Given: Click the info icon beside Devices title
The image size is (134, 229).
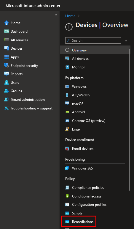Looking at the screenshot, I should click(69, 27).
